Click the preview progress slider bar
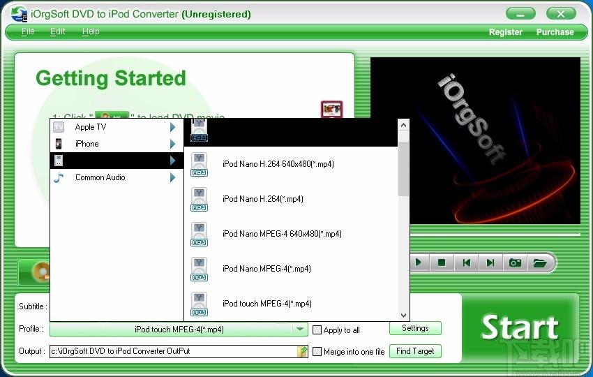593x377 pixels. click(495, 235)
